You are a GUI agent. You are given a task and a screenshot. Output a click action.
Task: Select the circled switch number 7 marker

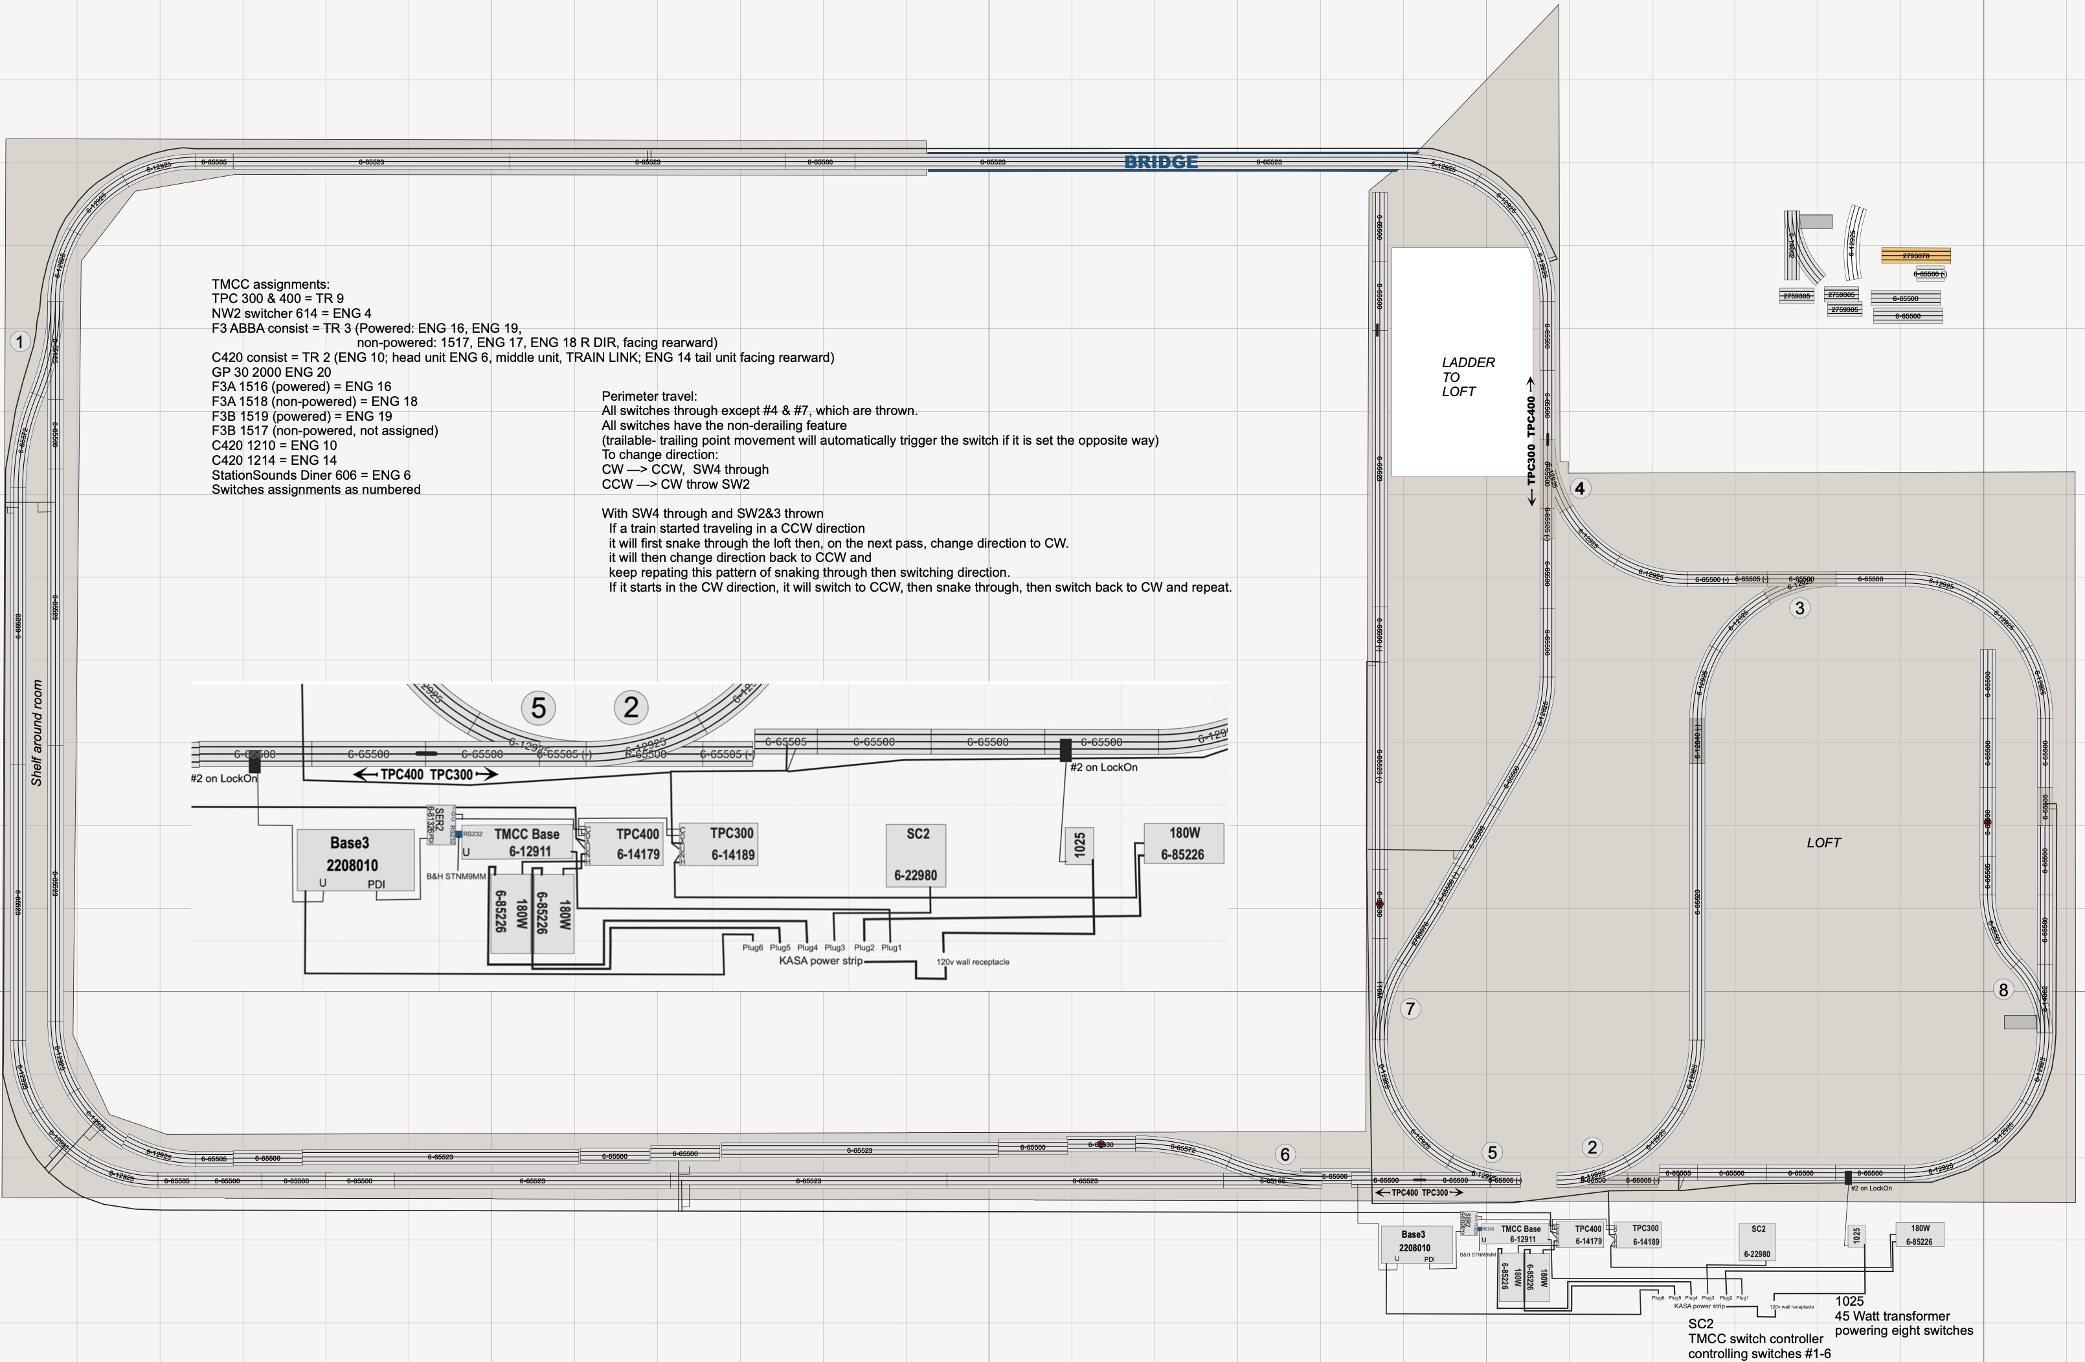click(x=1410, y=1009)
